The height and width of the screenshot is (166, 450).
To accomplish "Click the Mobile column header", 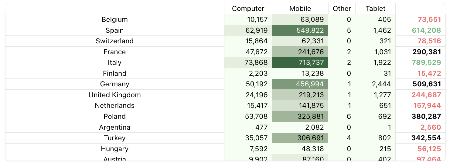I will tap(300, 8).
